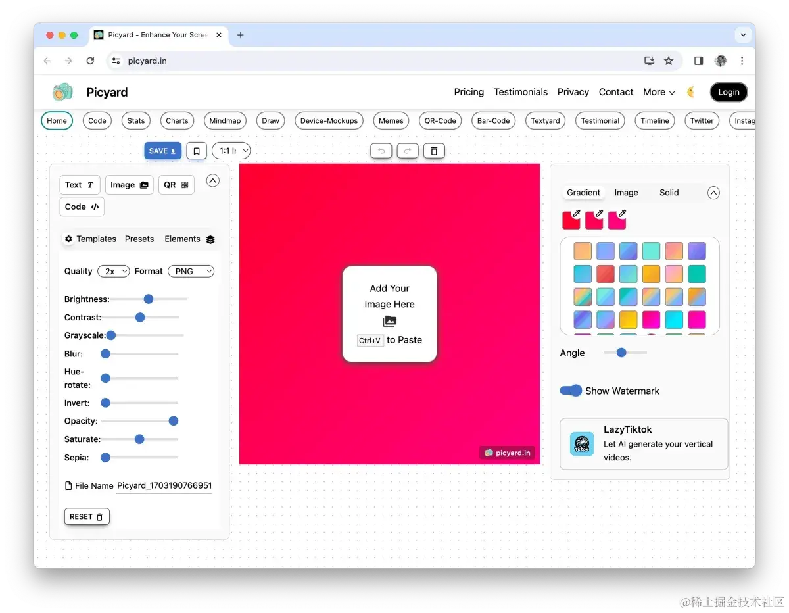Switch to the Solid background tab

pyautogui.click(x=669, y=193)
